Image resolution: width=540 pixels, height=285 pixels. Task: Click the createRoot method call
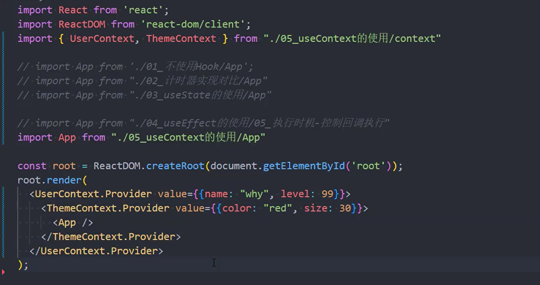(x=175, y=166)
